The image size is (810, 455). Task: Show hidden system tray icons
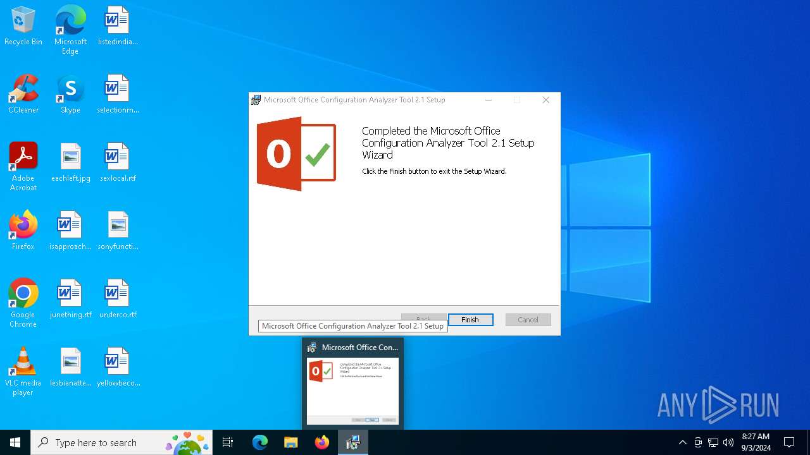click(682, 442)
